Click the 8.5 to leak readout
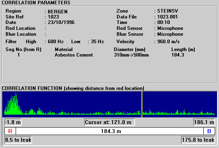The width and height of the screenshot is (219, 148). point(18,140)
